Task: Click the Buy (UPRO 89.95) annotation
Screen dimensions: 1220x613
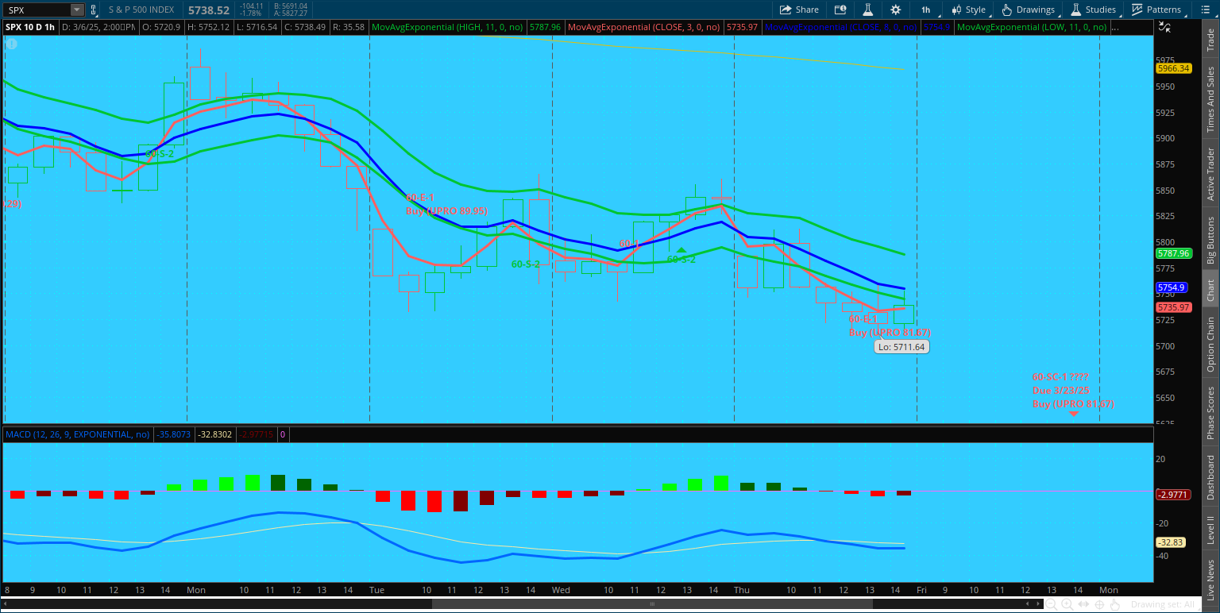Action: (446, 211)
